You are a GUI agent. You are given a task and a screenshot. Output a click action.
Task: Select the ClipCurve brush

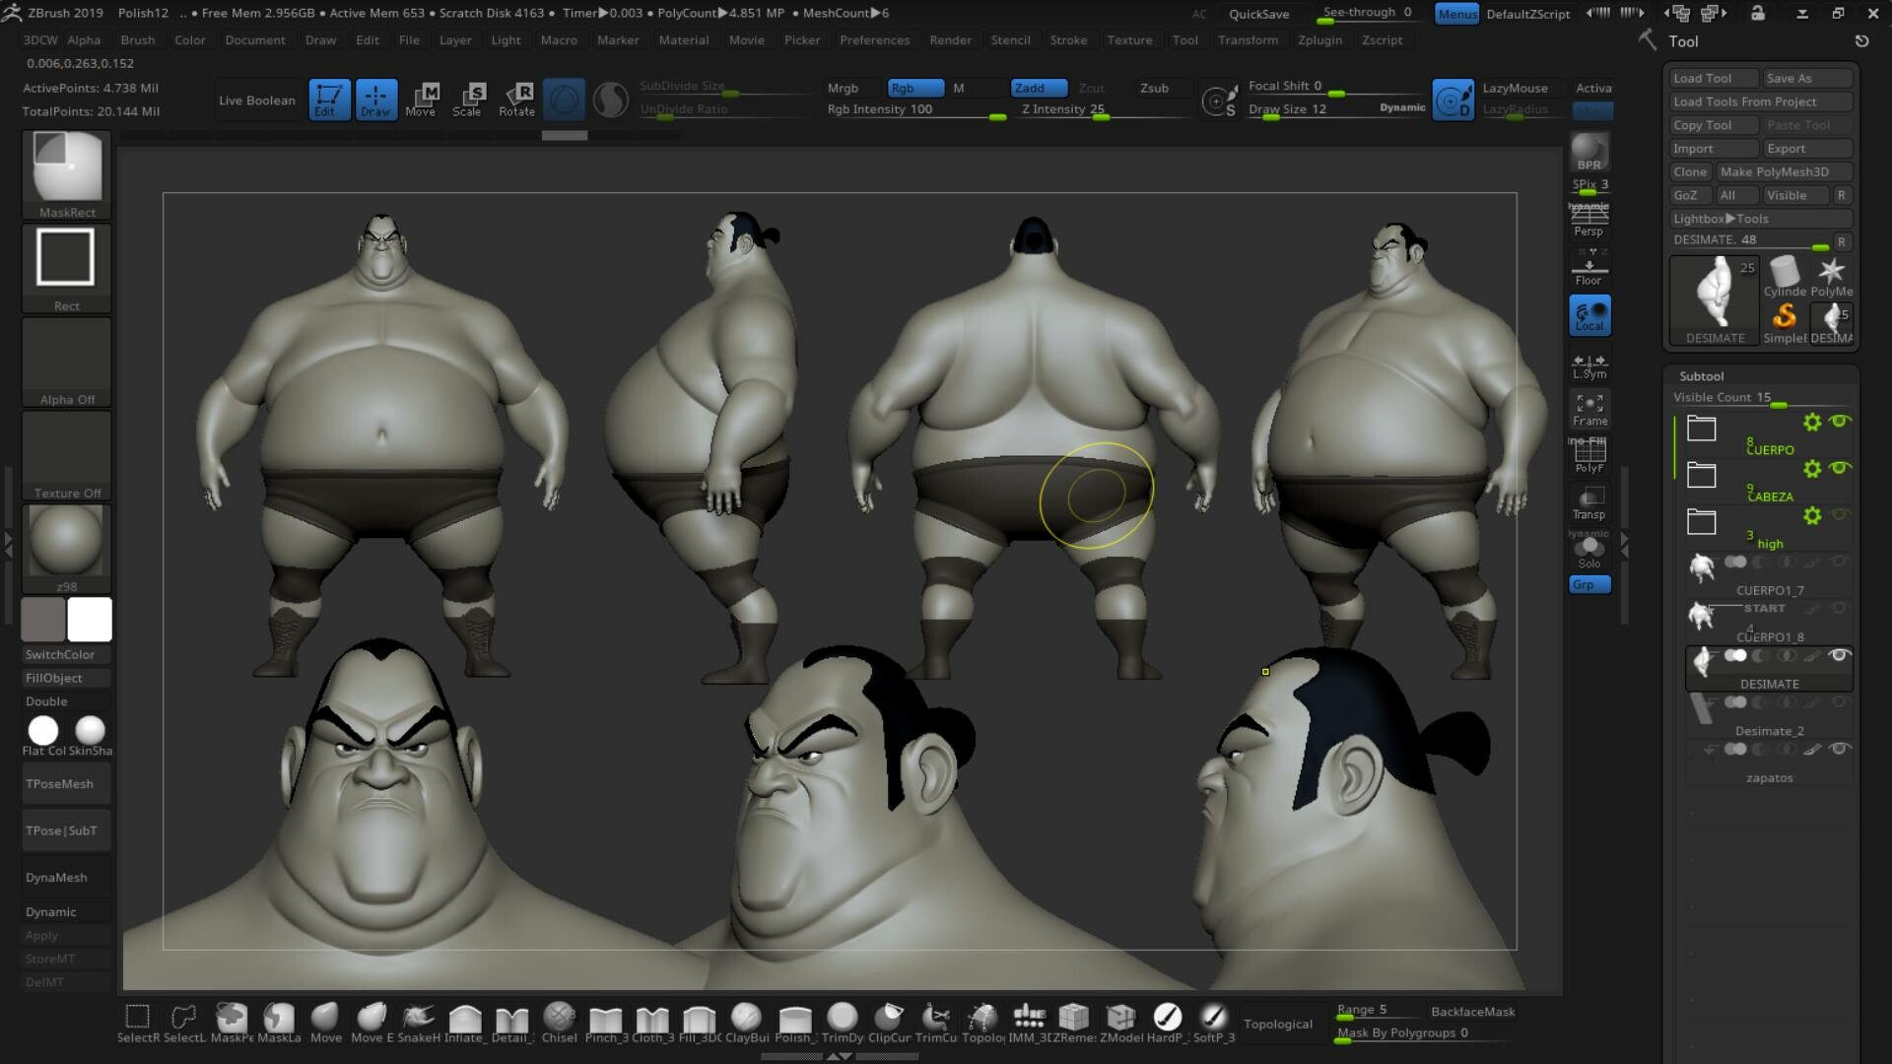pyautogui.click(x=889, y=1023)
